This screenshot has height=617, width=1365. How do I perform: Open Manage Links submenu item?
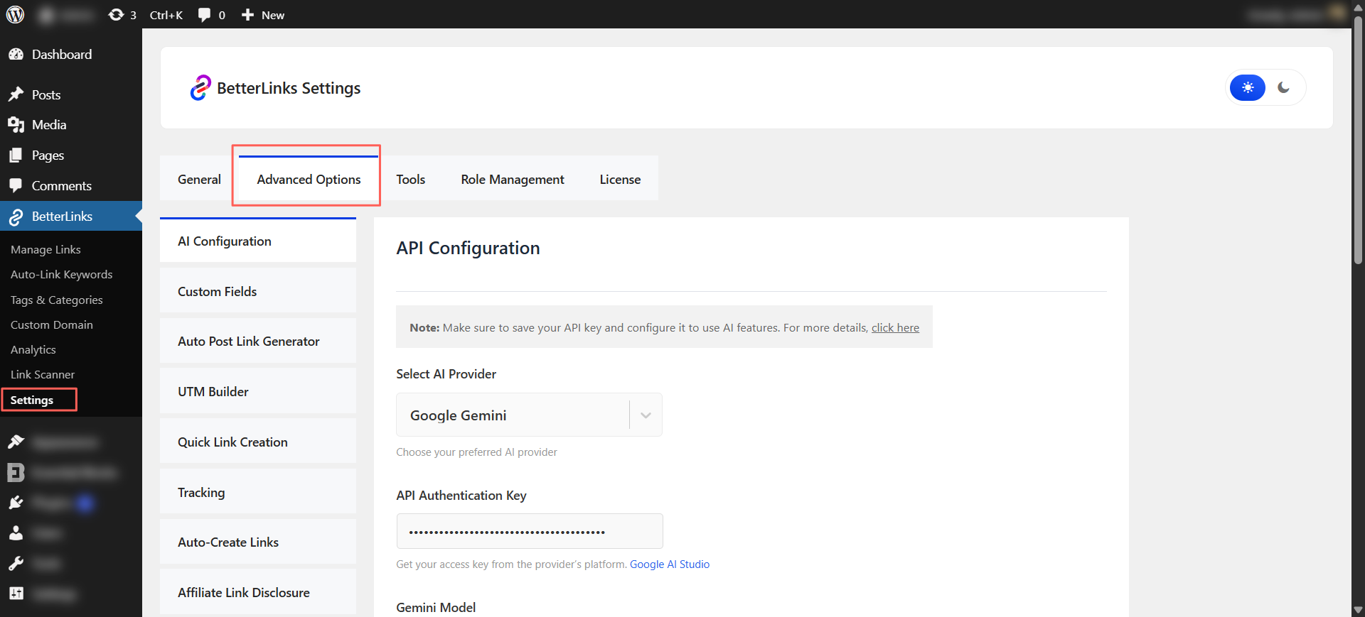pos(45,250)
